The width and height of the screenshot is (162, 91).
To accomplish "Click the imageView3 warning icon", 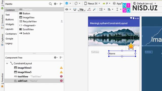I will 61,68.
